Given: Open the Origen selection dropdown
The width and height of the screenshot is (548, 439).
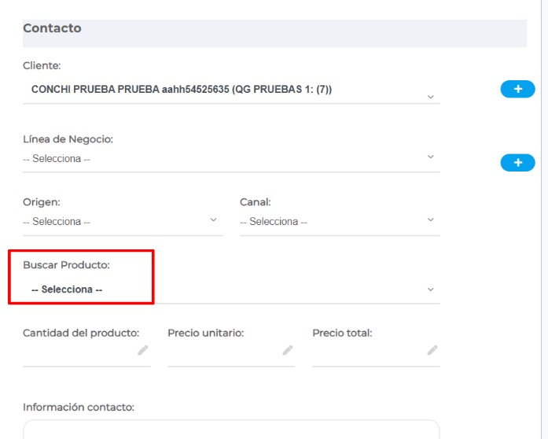Looking at the screenshot, I should coord(122,222).
